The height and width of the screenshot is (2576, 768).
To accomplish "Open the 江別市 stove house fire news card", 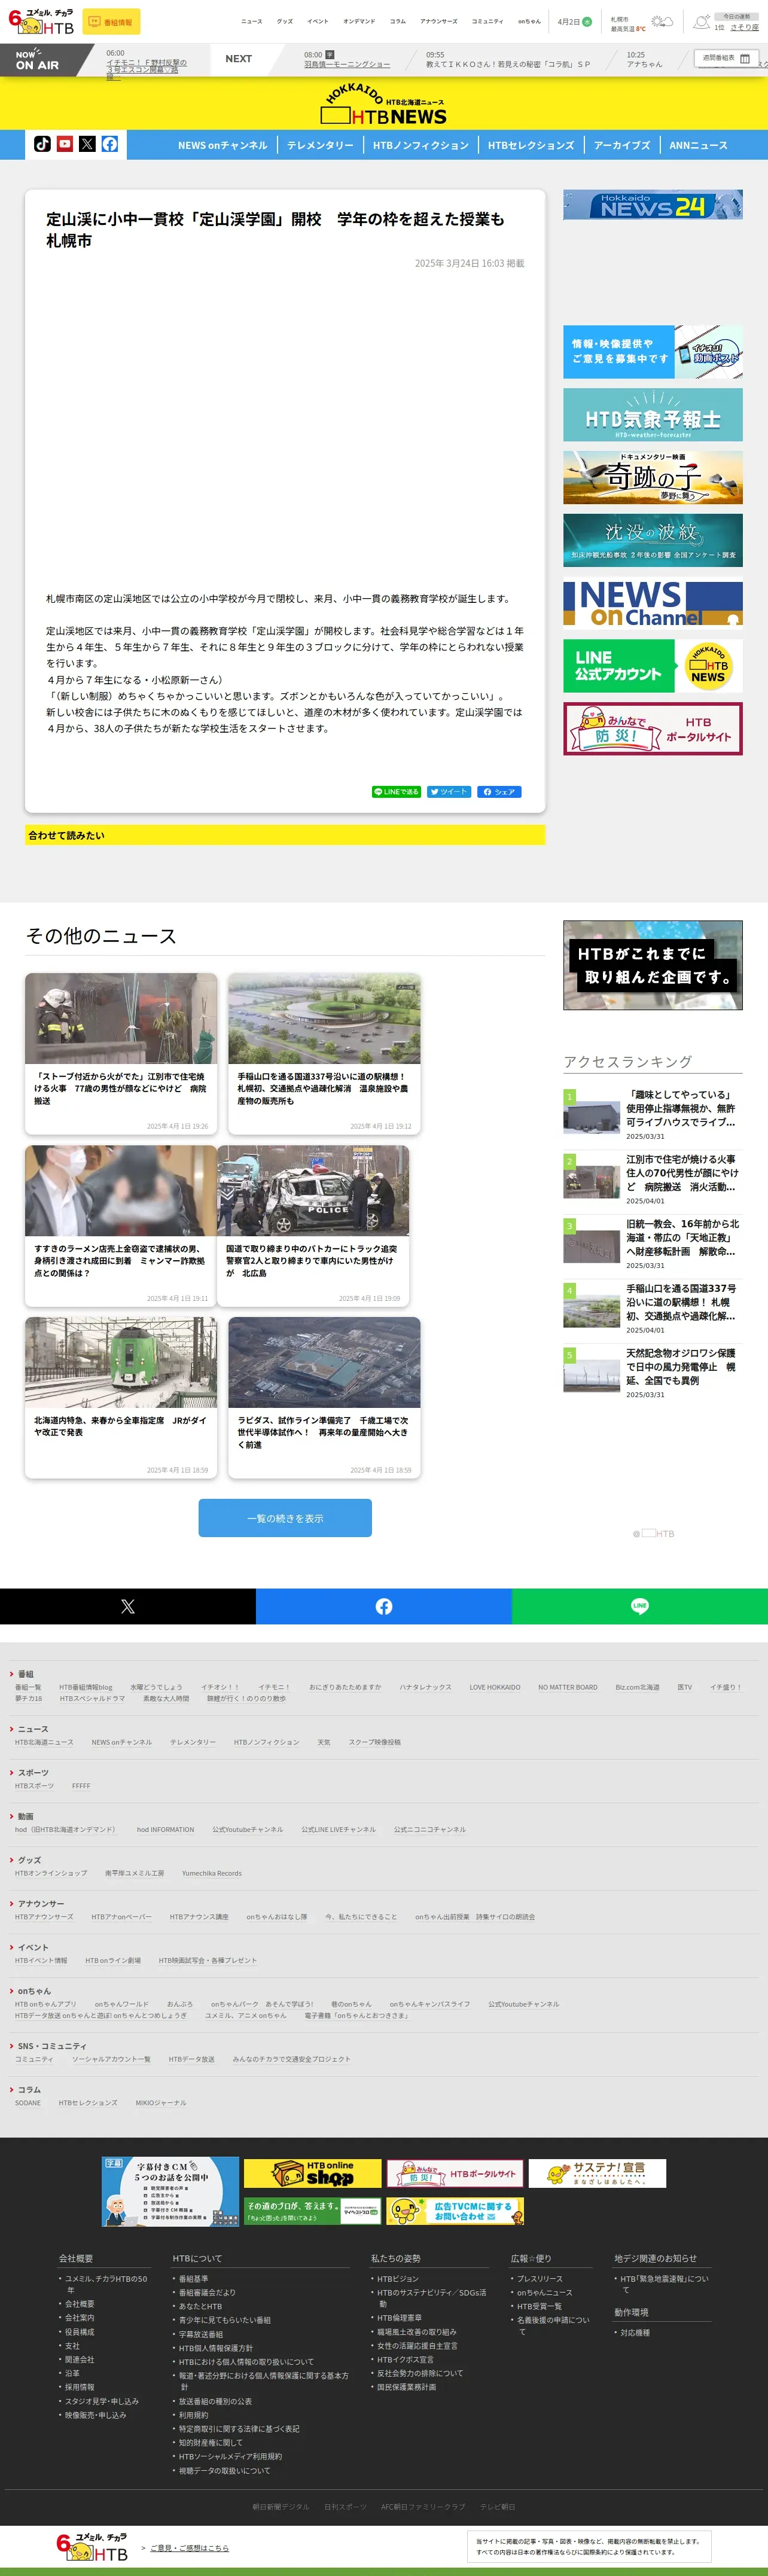I will (x=121, y=1054).
